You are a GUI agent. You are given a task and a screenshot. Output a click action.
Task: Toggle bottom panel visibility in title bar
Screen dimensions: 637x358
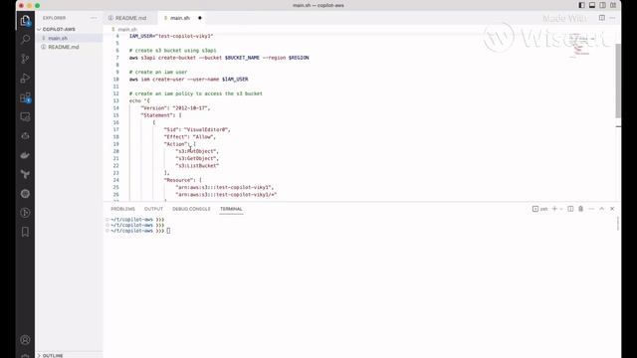pyautogui.click(x=592, y=5)
